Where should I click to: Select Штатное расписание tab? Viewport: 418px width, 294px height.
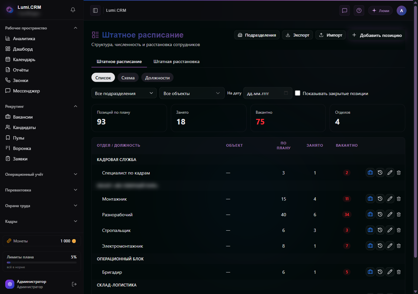click(119, 61)
